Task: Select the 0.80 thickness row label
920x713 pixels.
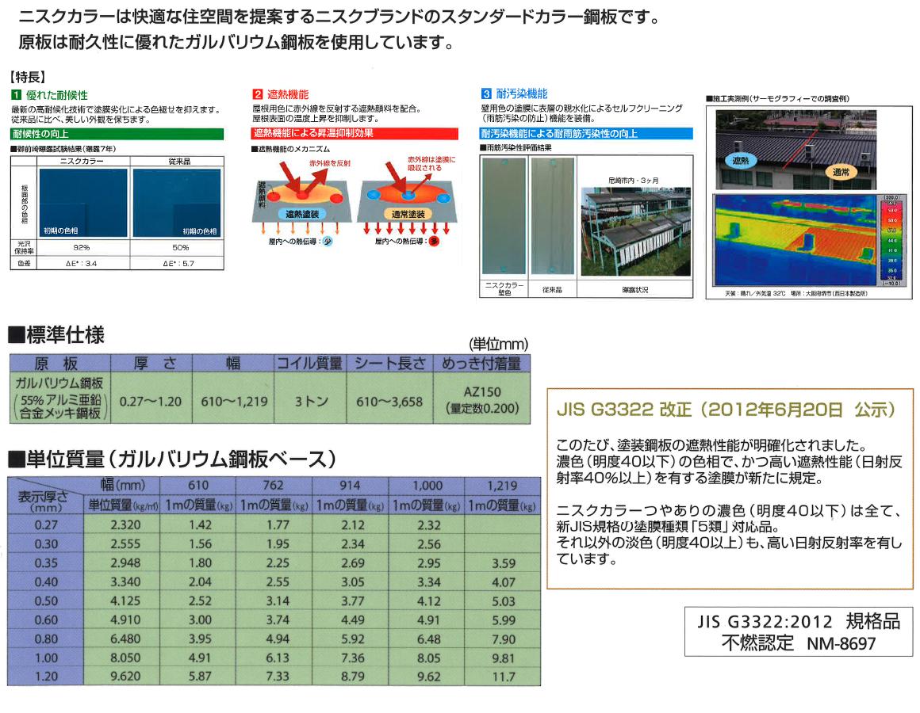Action: click(x=46, y=639)
